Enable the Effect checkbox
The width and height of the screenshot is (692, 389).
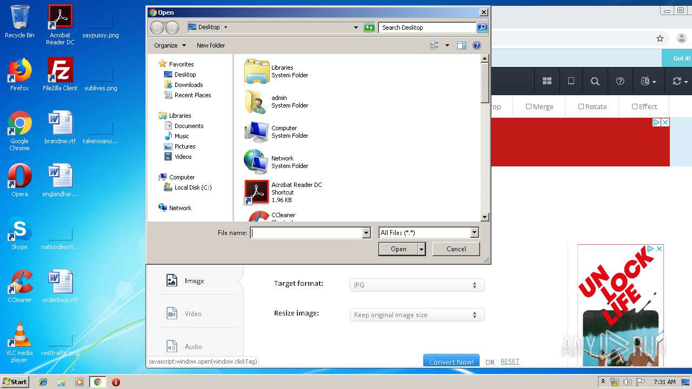pos(635,106)
